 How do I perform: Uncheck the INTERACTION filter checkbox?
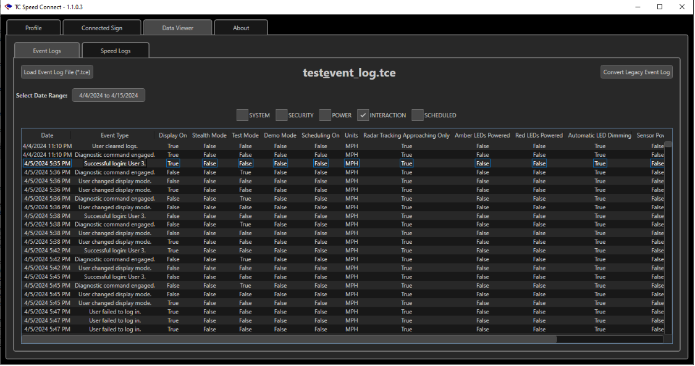[363, 115]
